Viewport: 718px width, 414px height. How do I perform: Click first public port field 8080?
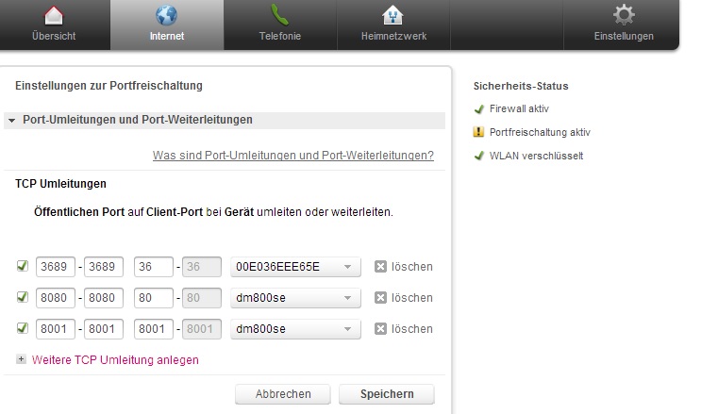tap(56, 298)
